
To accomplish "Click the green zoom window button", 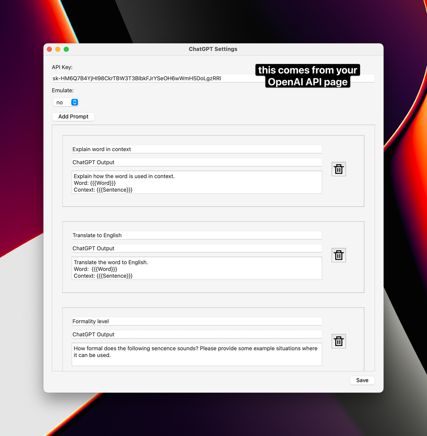I will [66, 49].
